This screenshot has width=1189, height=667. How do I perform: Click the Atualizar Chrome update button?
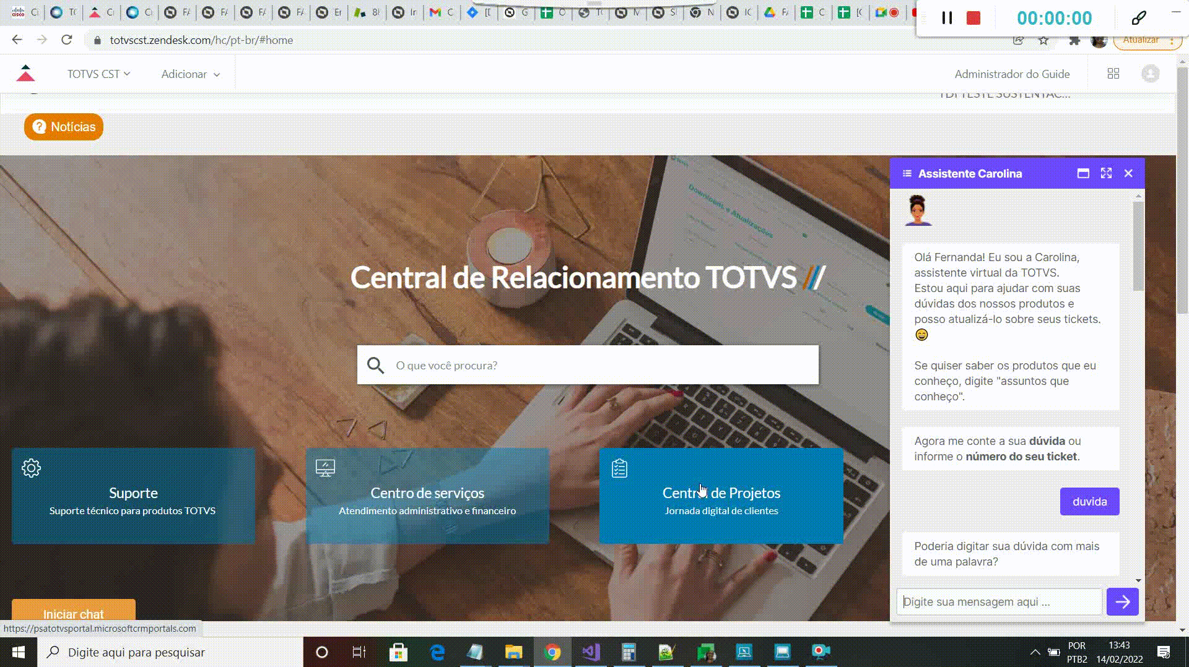1148,40
